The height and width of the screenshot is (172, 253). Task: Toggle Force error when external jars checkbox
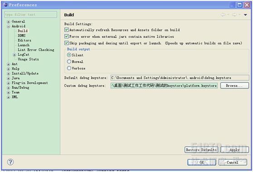66,36
